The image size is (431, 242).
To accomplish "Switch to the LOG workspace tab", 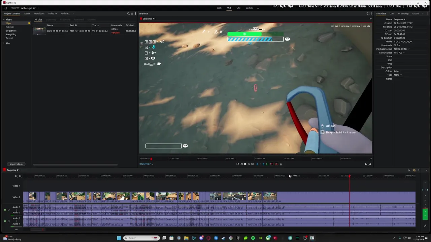I will click(x=219, y=8).
